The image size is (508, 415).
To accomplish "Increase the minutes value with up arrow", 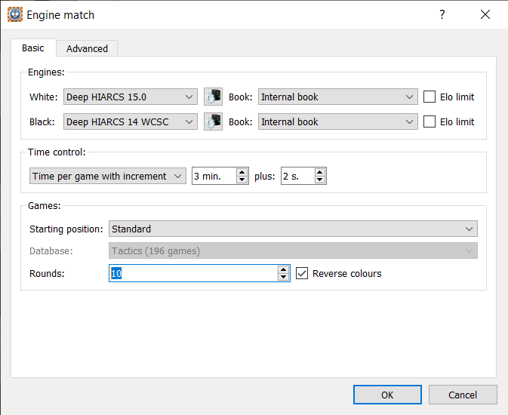I will tap(242, 172).
